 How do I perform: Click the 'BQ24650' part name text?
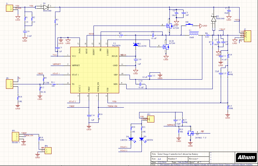pos(116,46)
